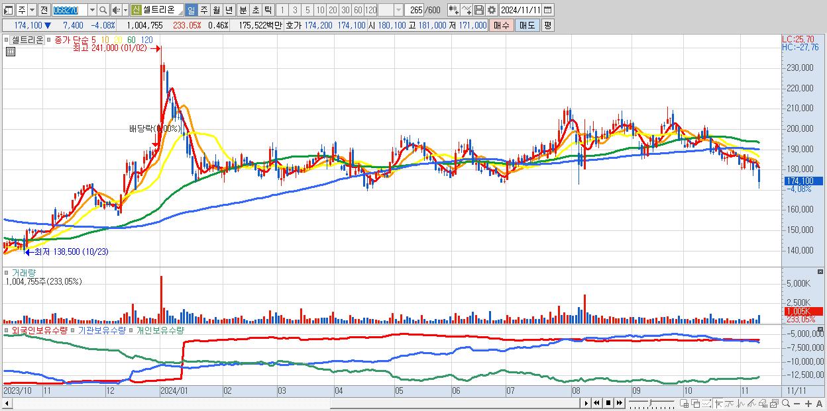Expand the stock code dropdown arrow
This screenshot has width=827, height=411.
click(92, 10)
